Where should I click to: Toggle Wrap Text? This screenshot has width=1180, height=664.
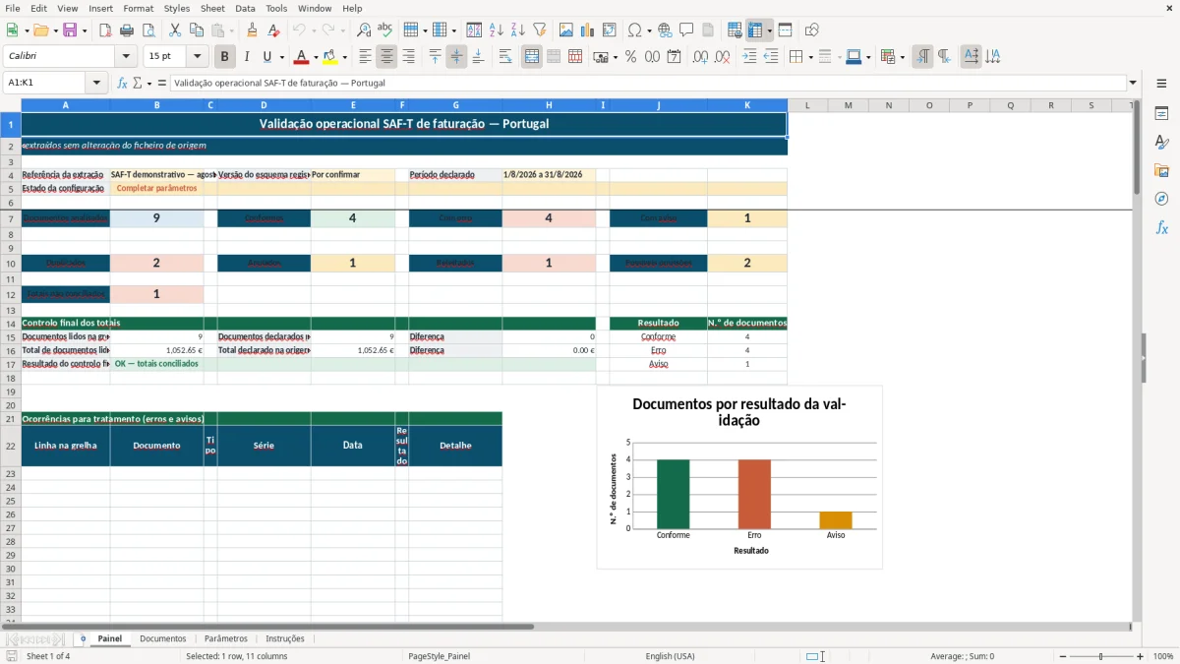pyautogui.click(x=505, y=57)
